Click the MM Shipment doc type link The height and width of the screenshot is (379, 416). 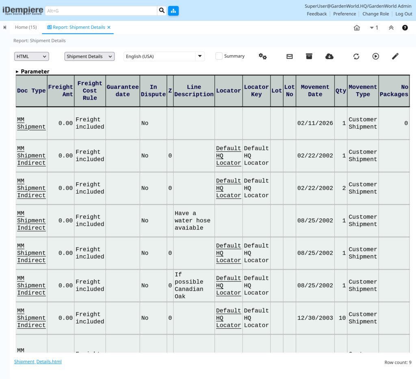point(31,123)
